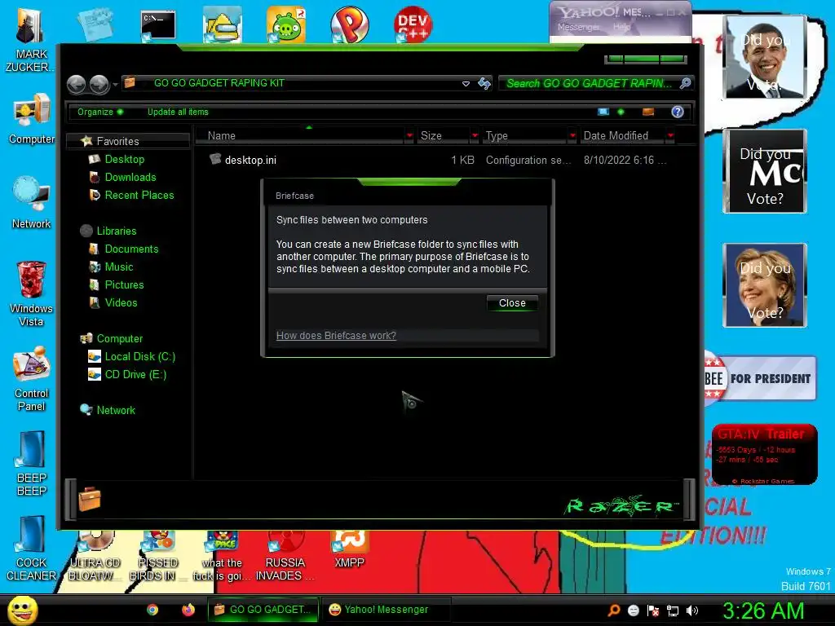This screenshot has height=626, width=835.
Task: Select Desktop under Favorites
Action: click(x=125, y=159)
